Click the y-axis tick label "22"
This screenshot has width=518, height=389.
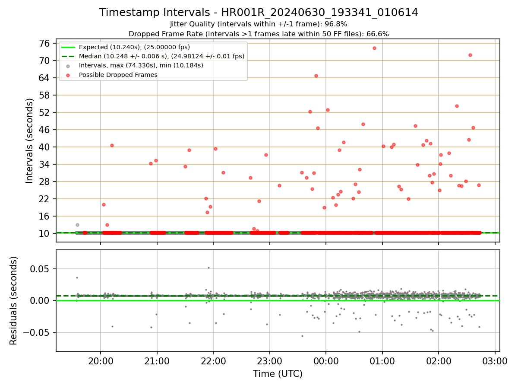[x=44, y=199]
